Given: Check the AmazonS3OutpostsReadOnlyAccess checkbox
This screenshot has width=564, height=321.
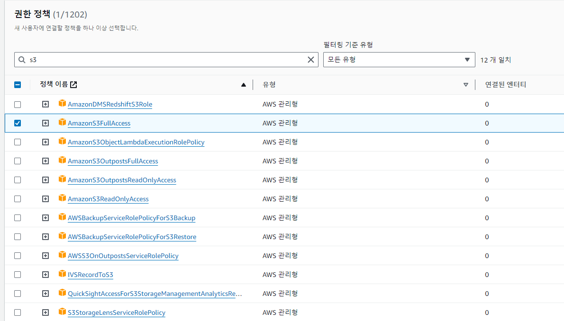Looking at the screenshot, I should (x=18, y=180).
